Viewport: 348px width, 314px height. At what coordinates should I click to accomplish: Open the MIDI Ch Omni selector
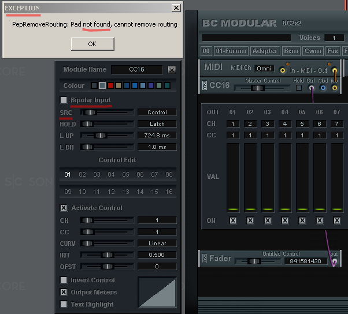point(264,68)
